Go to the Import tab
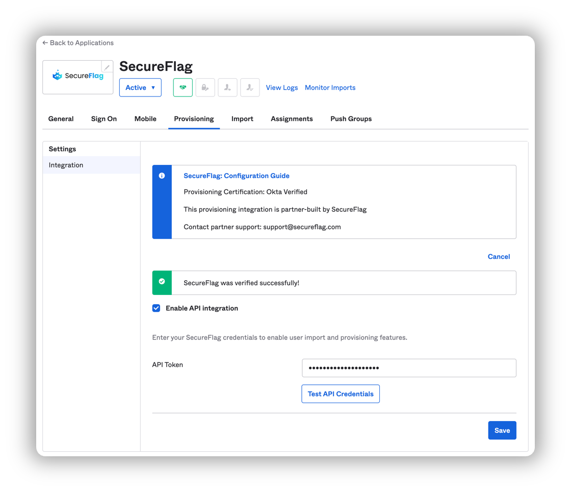Screen dimensions: 571x492 pyautogui.click(x=242, y=119)
